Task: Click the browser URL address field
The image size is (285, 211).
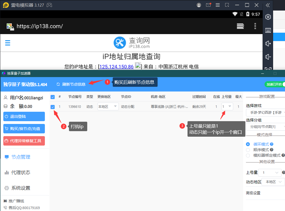Action: tap(40, 26)
